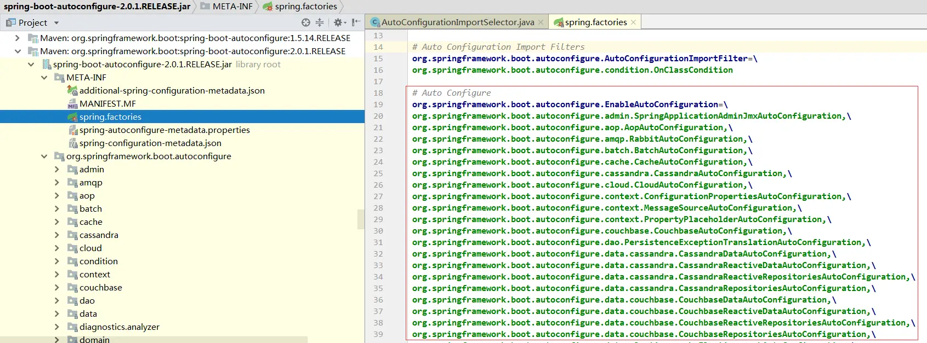Close the AutoConfigurationImportSelector.java tab
The height and width of the screenshot is (343, 927).
click(541, 22)
